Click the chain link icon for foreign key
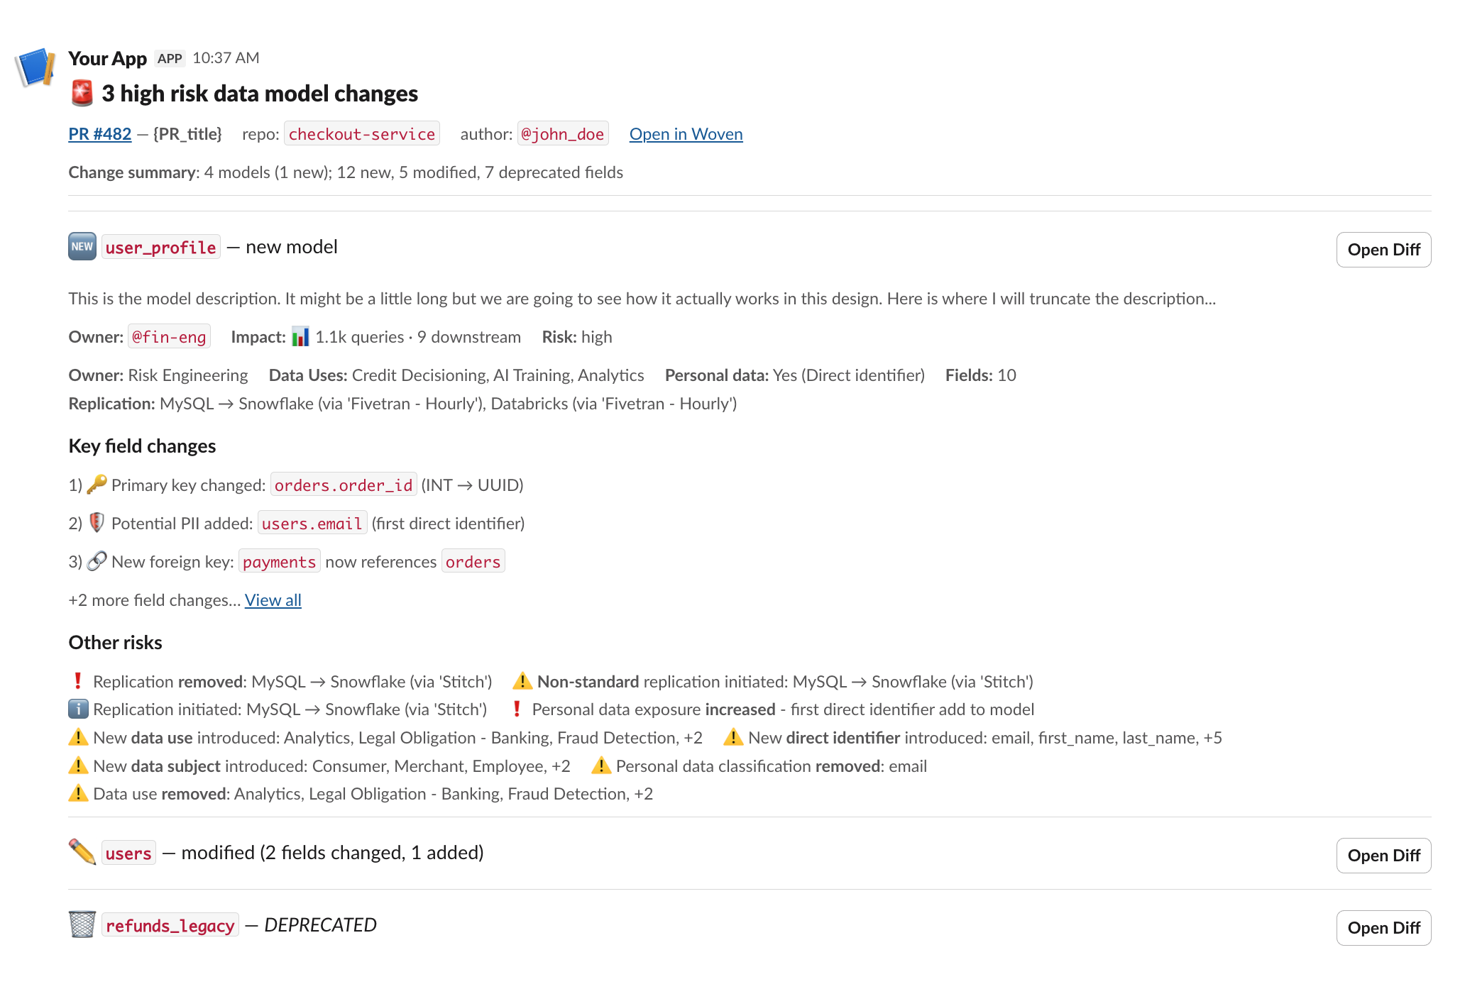The width and height of the screenshot is (1465, 989). [x=97, y=561]
